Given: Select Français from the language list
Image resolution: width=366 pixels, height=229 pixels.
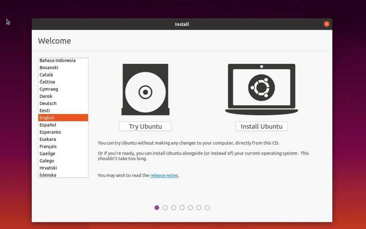Looking at the screenshot, I should 48,146.
